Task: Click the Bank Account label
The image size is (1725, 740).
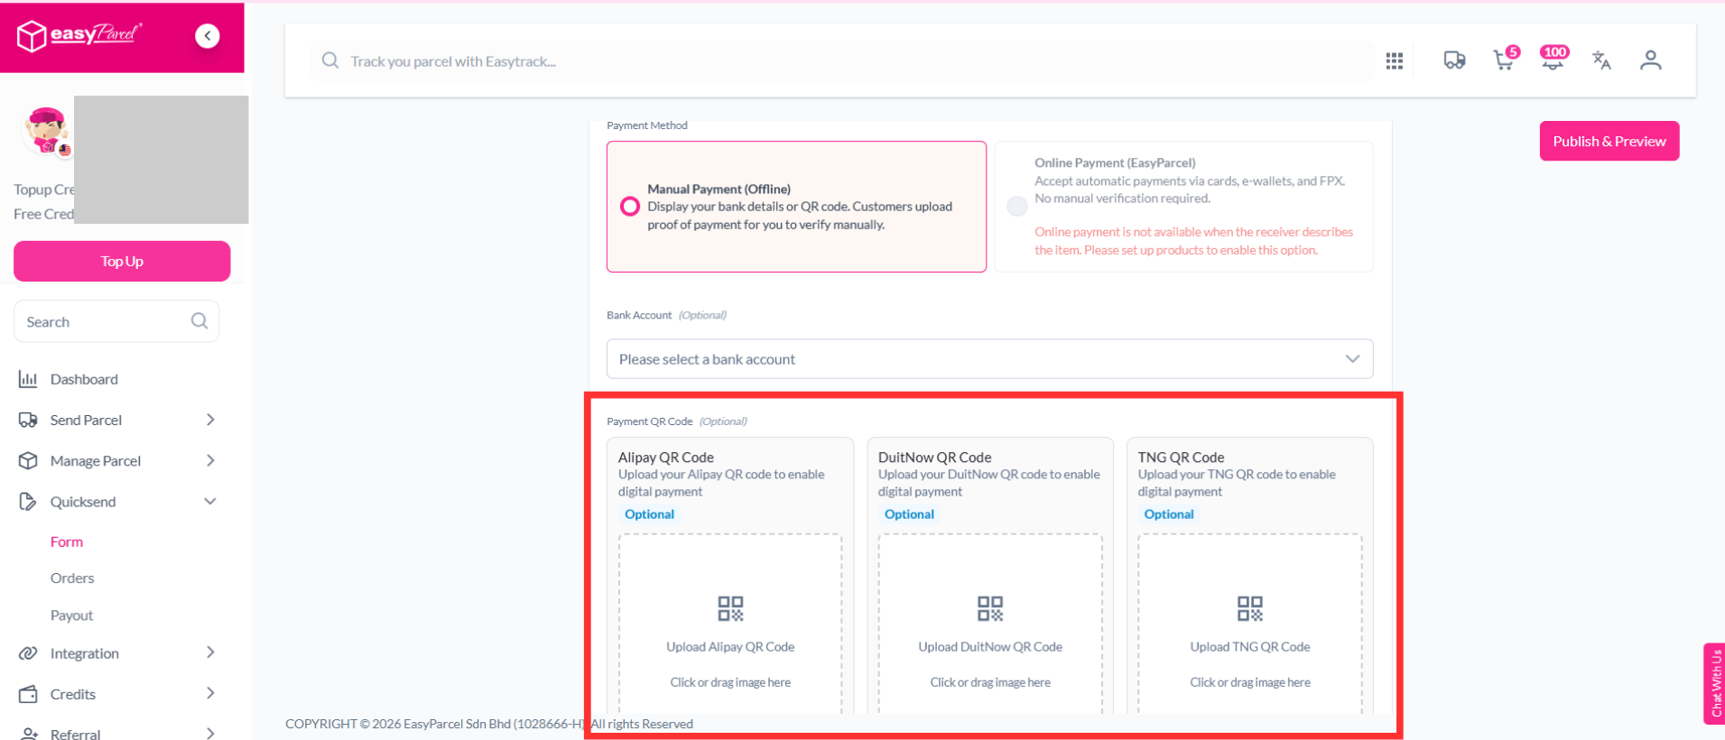Action: 639,315
